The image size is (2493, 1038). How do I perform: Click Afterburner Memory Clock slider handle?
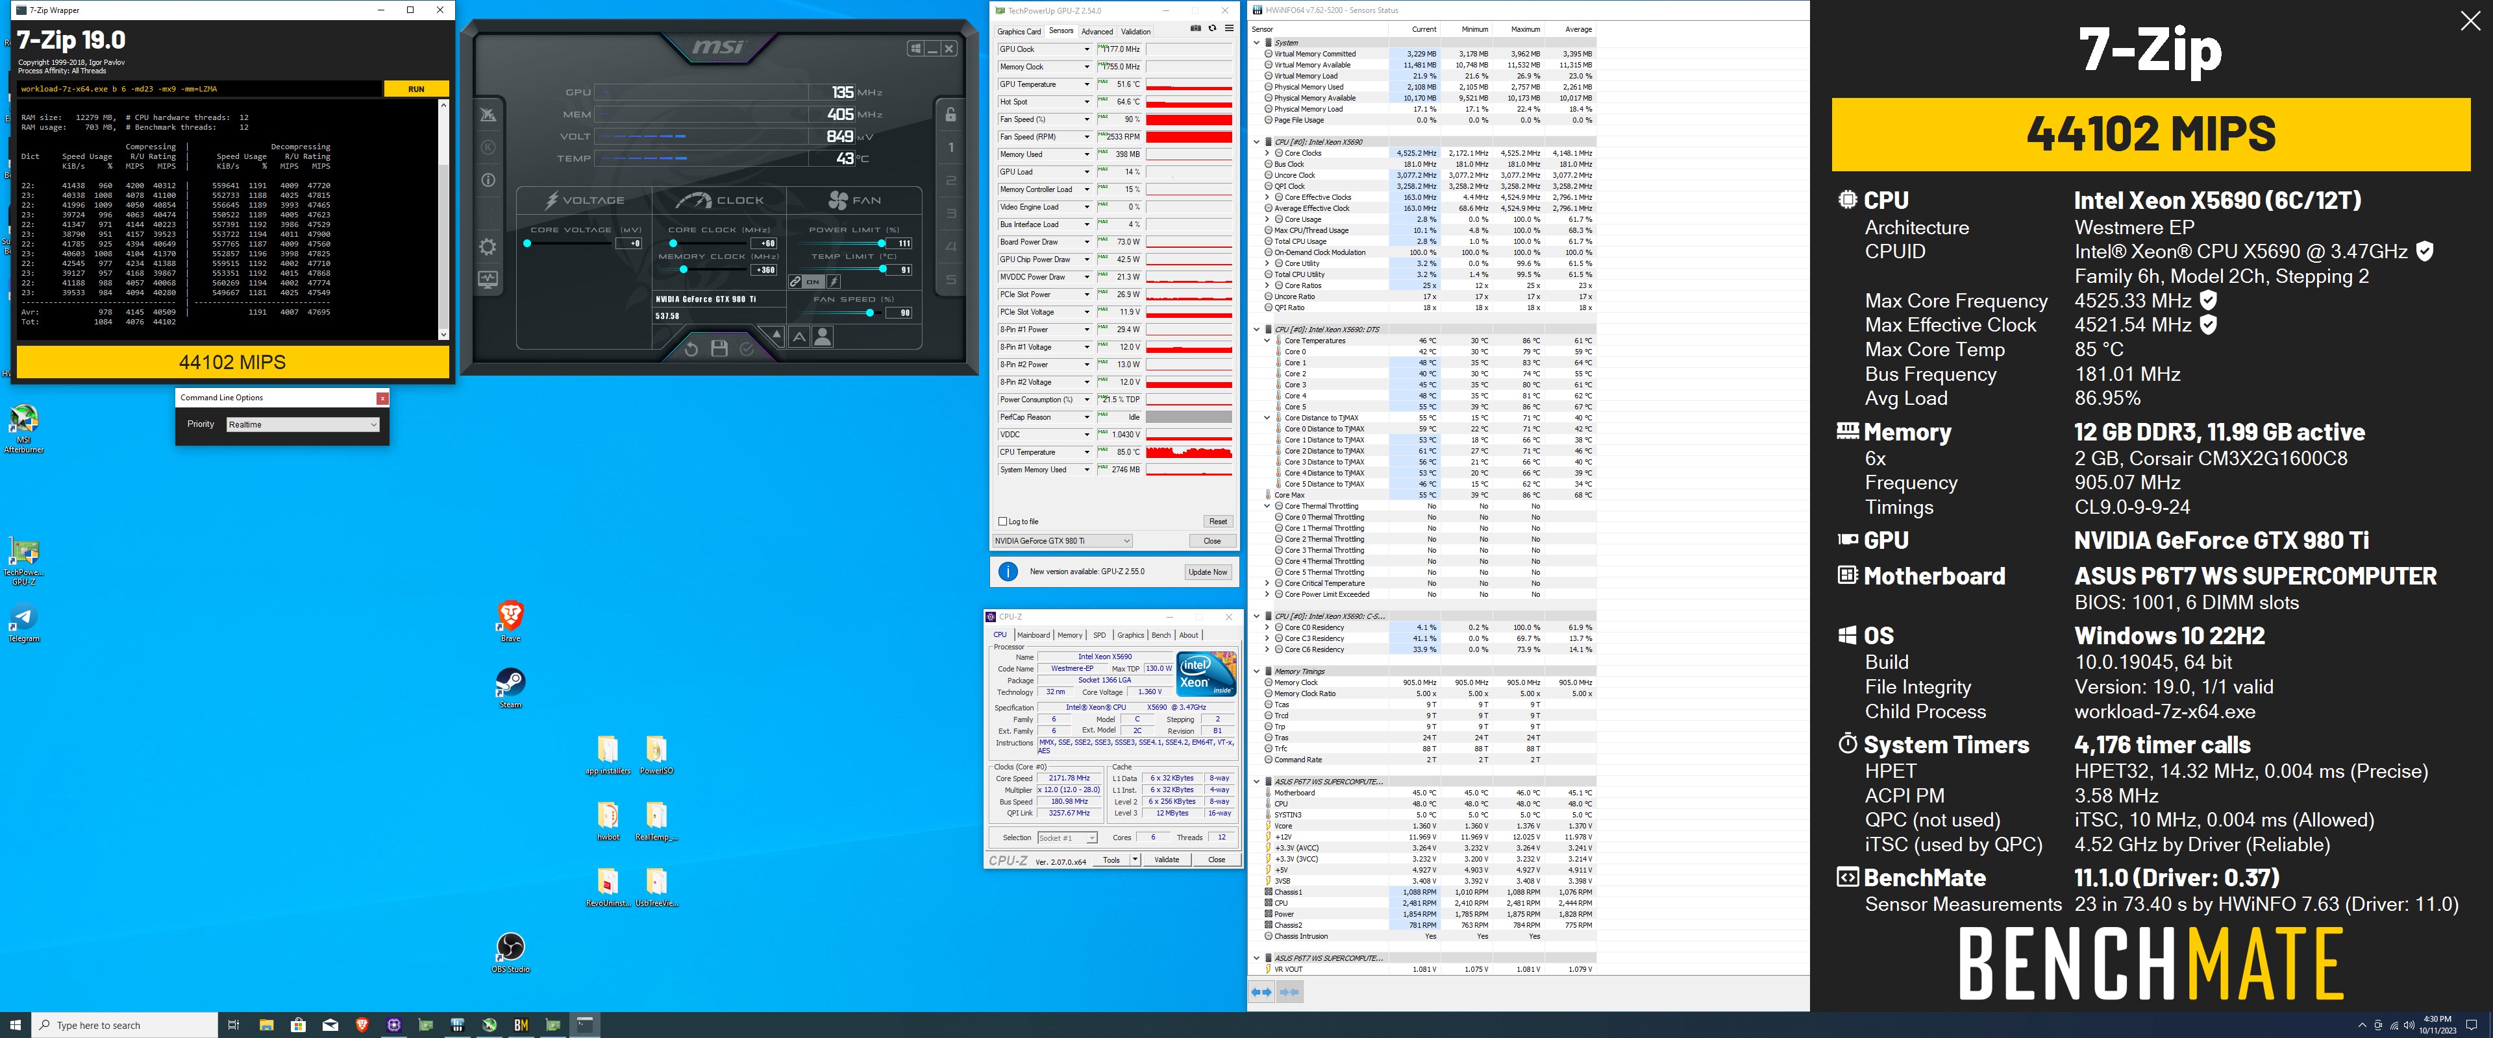pos(683,270)
